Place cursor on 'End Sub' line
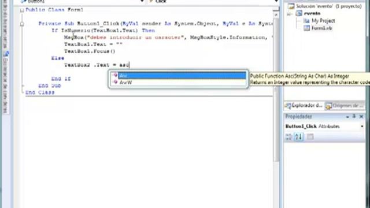Screen dimensions: 370x208 coord(50,86)
